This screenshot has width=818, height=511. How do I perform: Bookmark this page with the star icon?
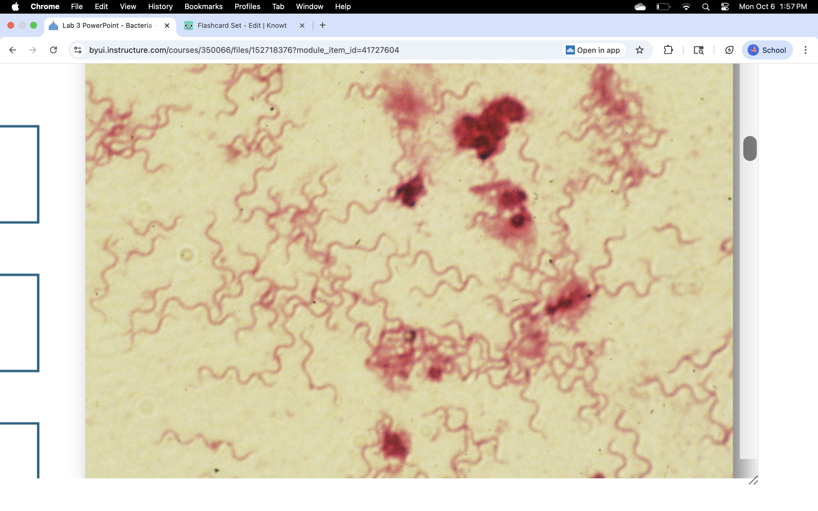[639, 50]
